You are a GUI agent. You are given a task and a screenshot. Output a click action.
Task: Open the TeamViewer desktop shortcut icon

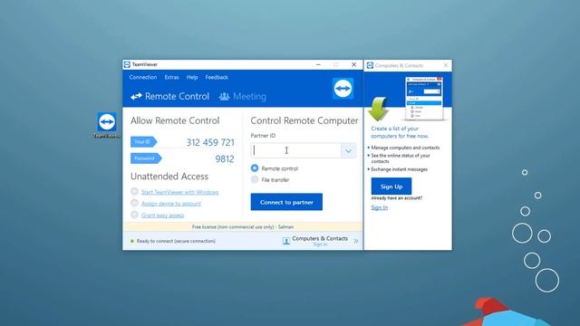(107, 122)
